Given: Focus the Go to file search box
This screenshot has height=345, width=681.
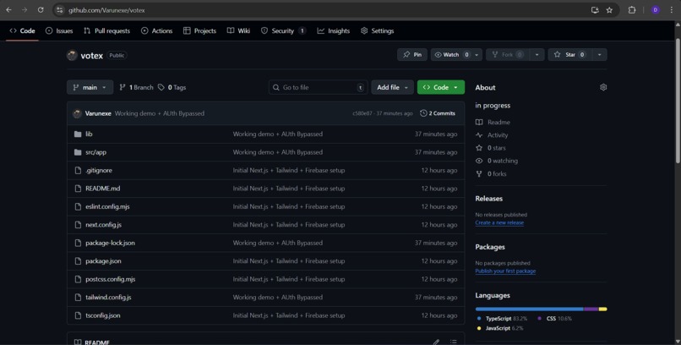Looking at the screenshot, I should 318,87.
